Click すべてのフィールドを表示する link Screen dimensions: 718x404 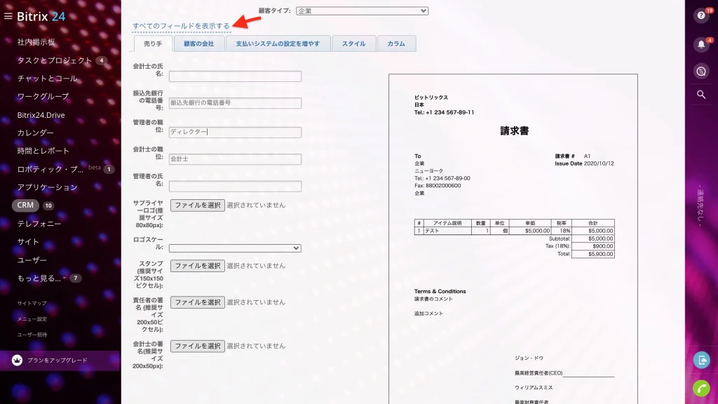coord(181,26)
